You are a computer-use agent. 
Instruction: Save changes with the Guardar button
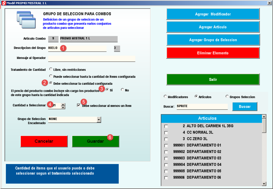point(95,141)
